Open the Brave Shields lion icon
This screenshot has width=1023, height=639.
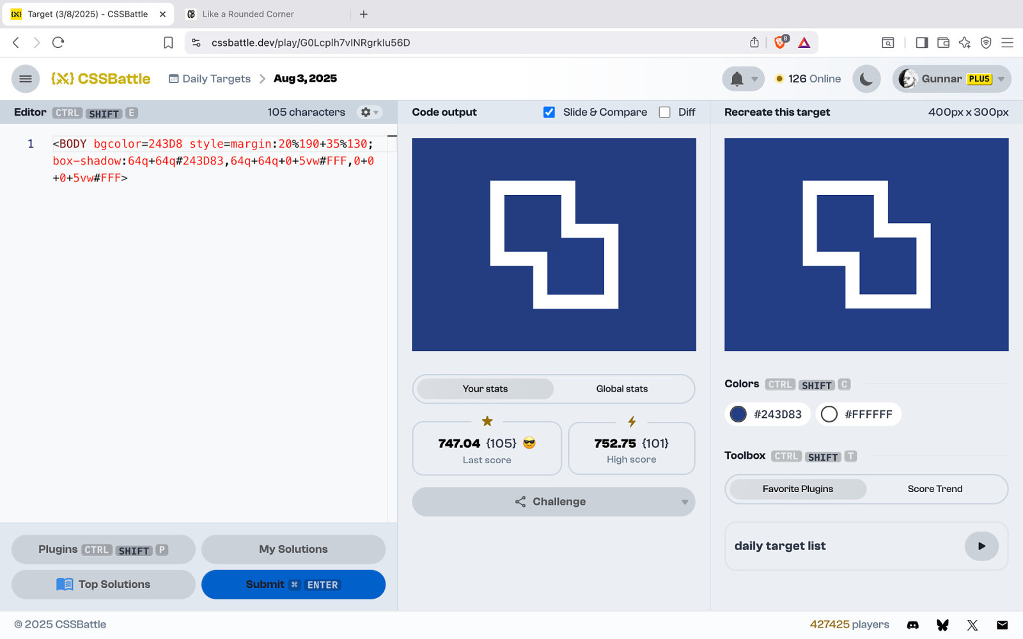tap(781, 42)
